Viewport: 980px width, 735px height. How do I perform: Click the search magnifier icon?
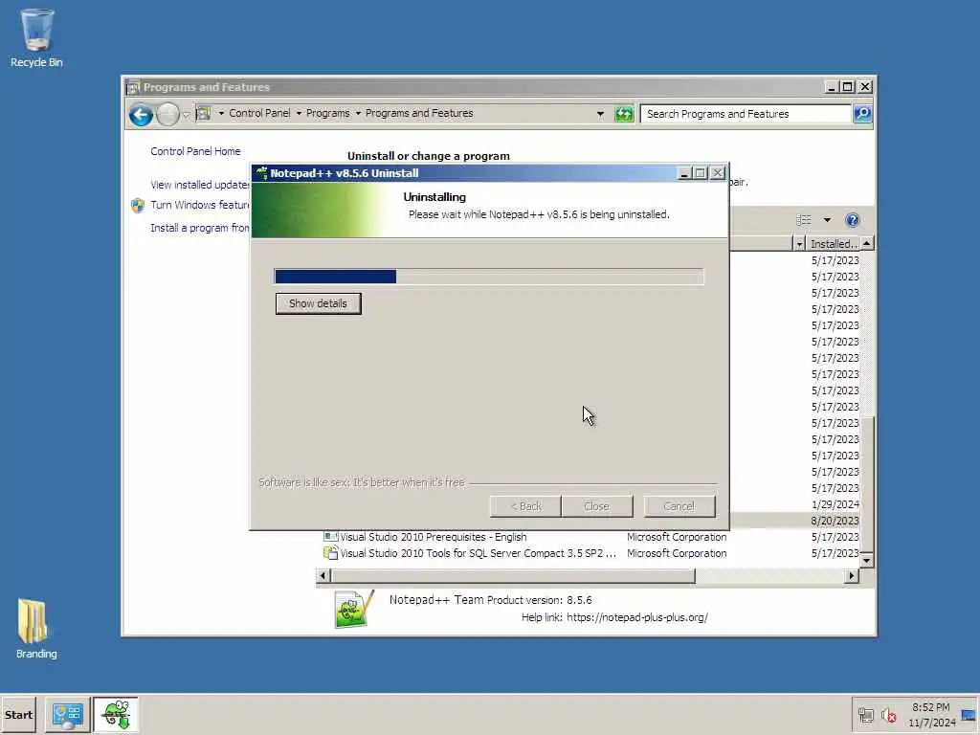pyautogui.click(x=862, y=114)
